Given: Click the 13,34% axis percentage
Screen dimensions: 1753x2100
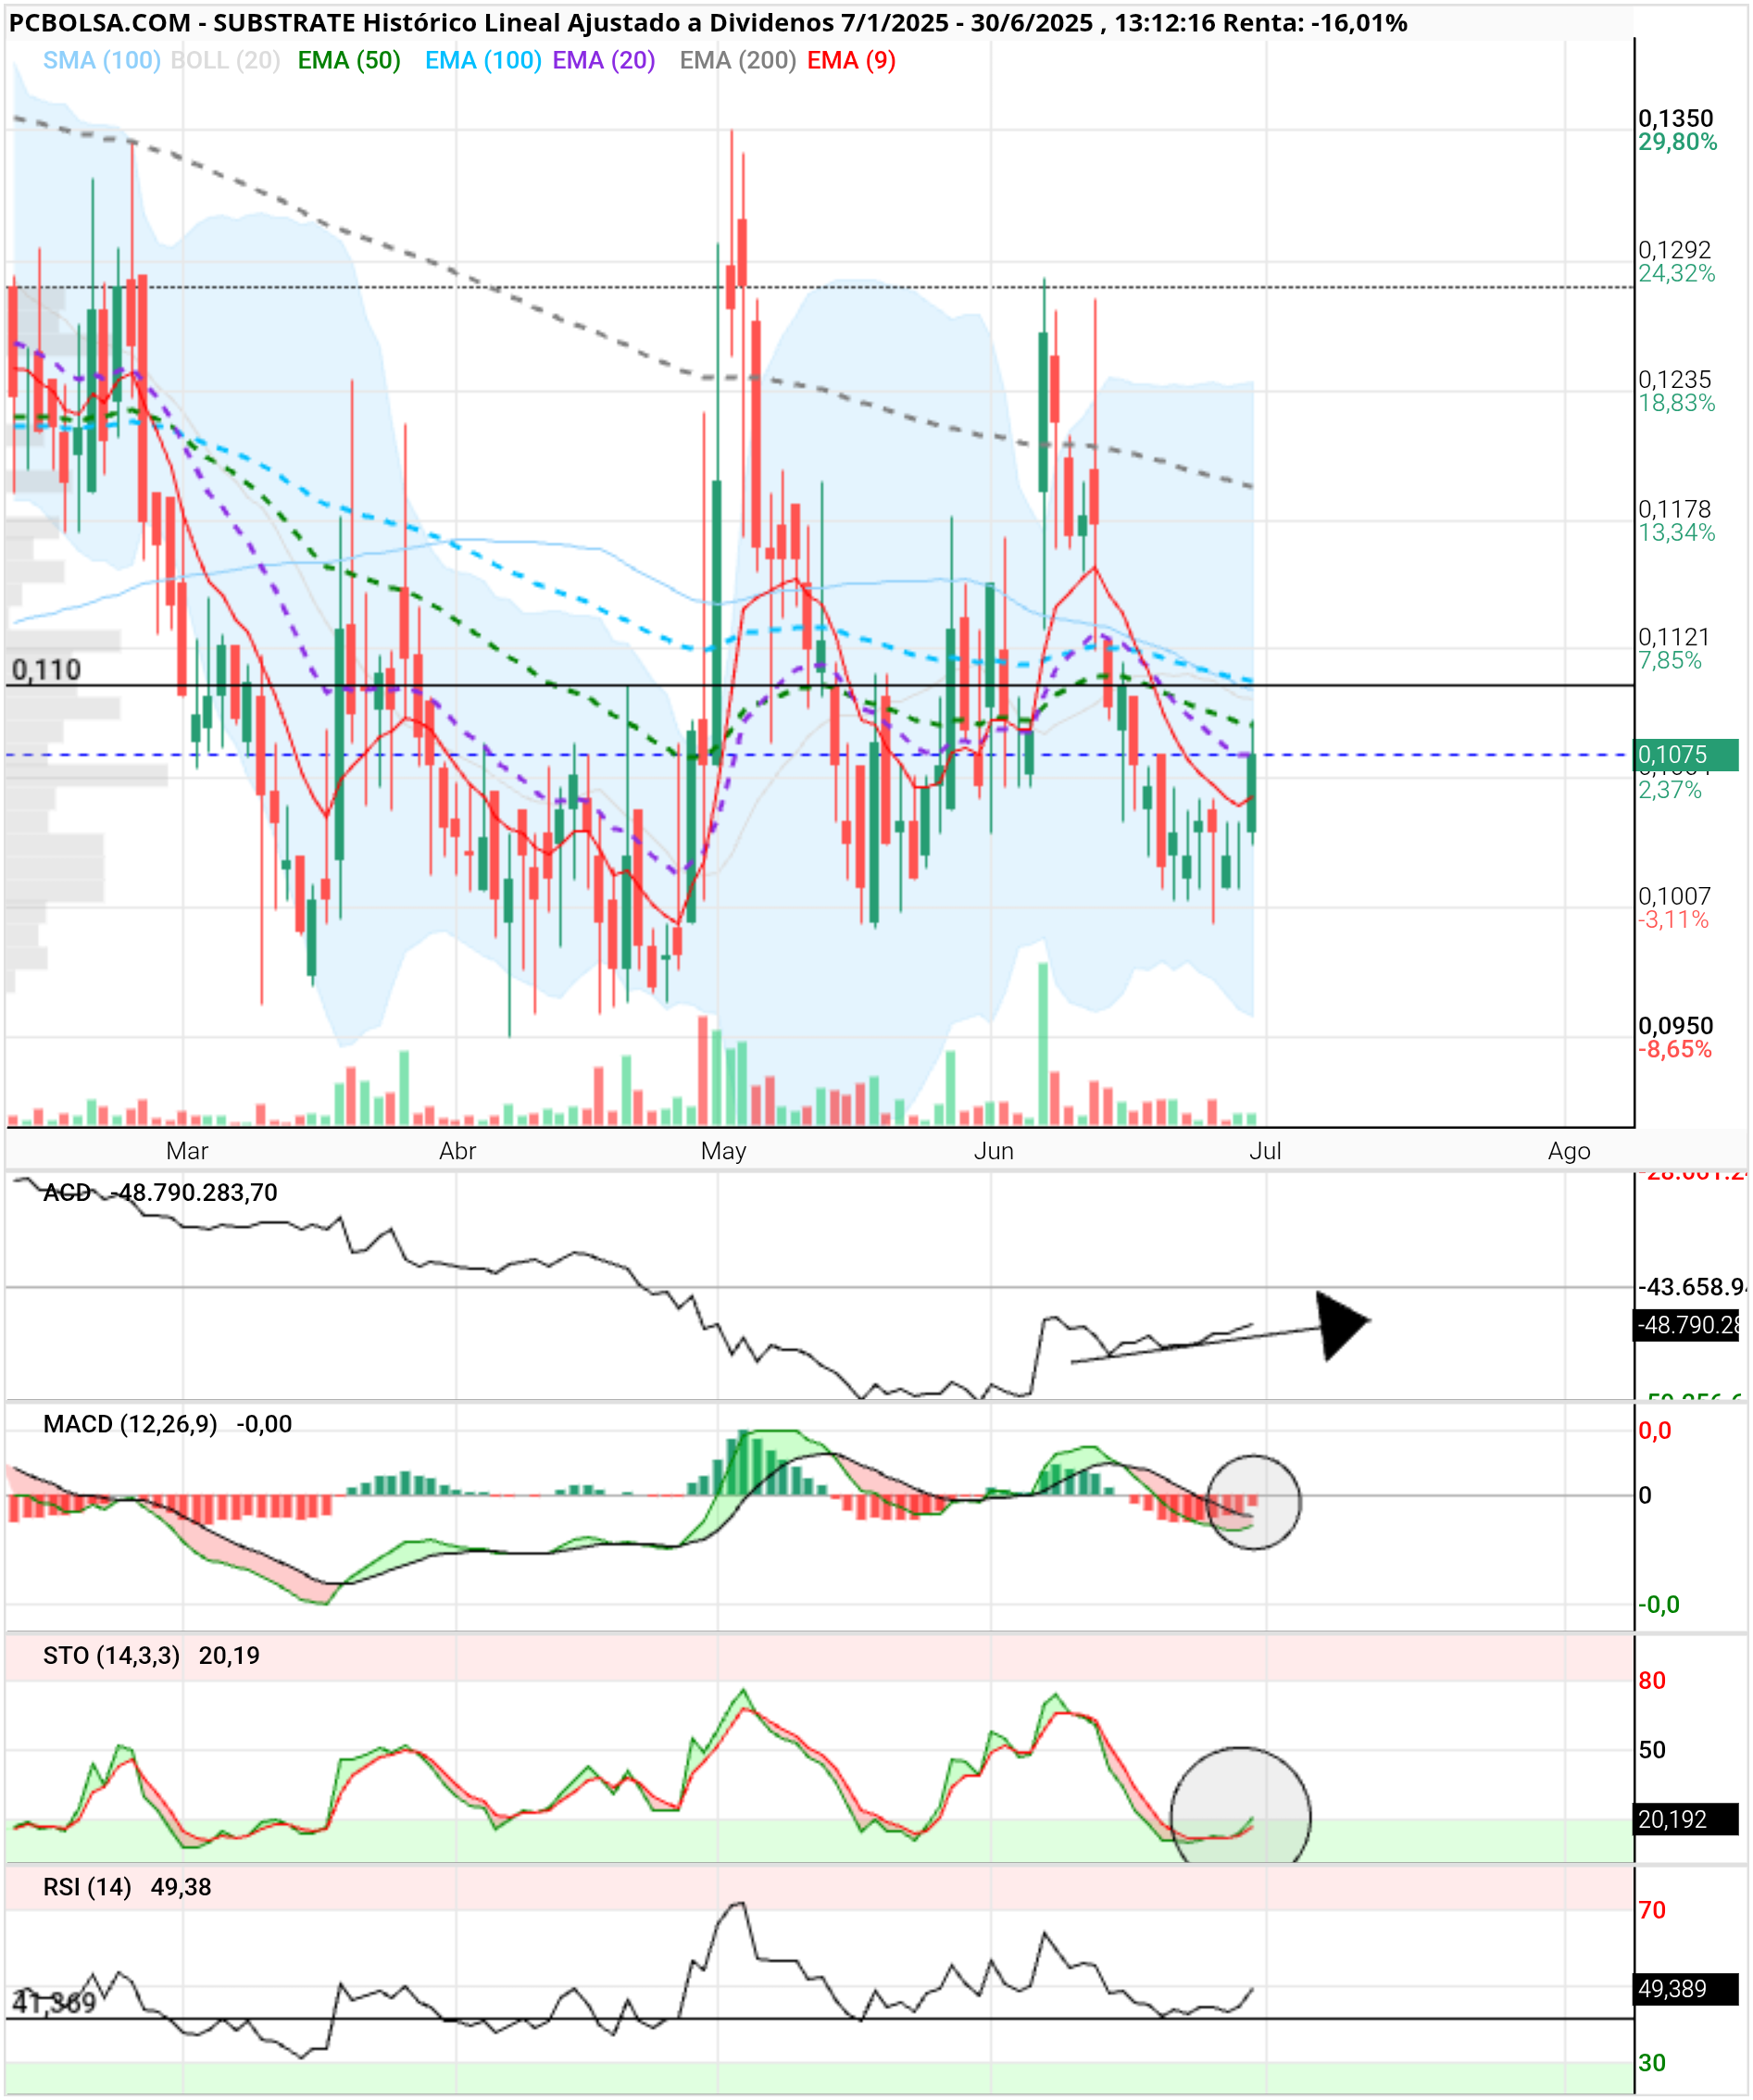Looking at the screenshot, I should tap(1677, 533).
